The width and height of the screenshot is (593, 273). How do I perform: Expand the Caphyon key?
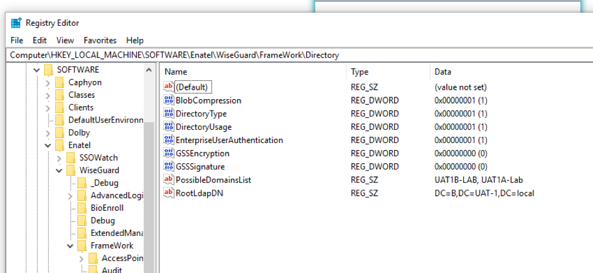tap(48, 83)
